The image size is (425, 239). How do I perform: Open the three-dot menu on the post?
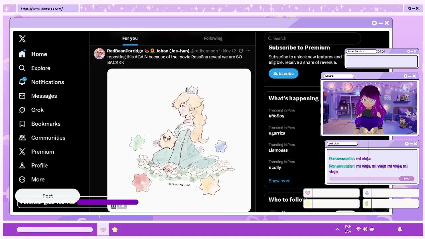coord(248,51)
